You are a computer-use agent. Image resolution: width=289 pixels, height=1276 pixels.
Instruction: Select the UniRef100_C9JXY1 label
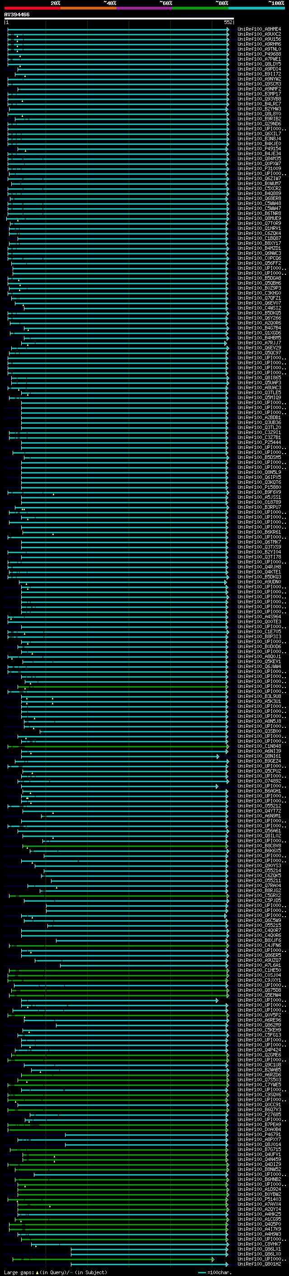259,980
